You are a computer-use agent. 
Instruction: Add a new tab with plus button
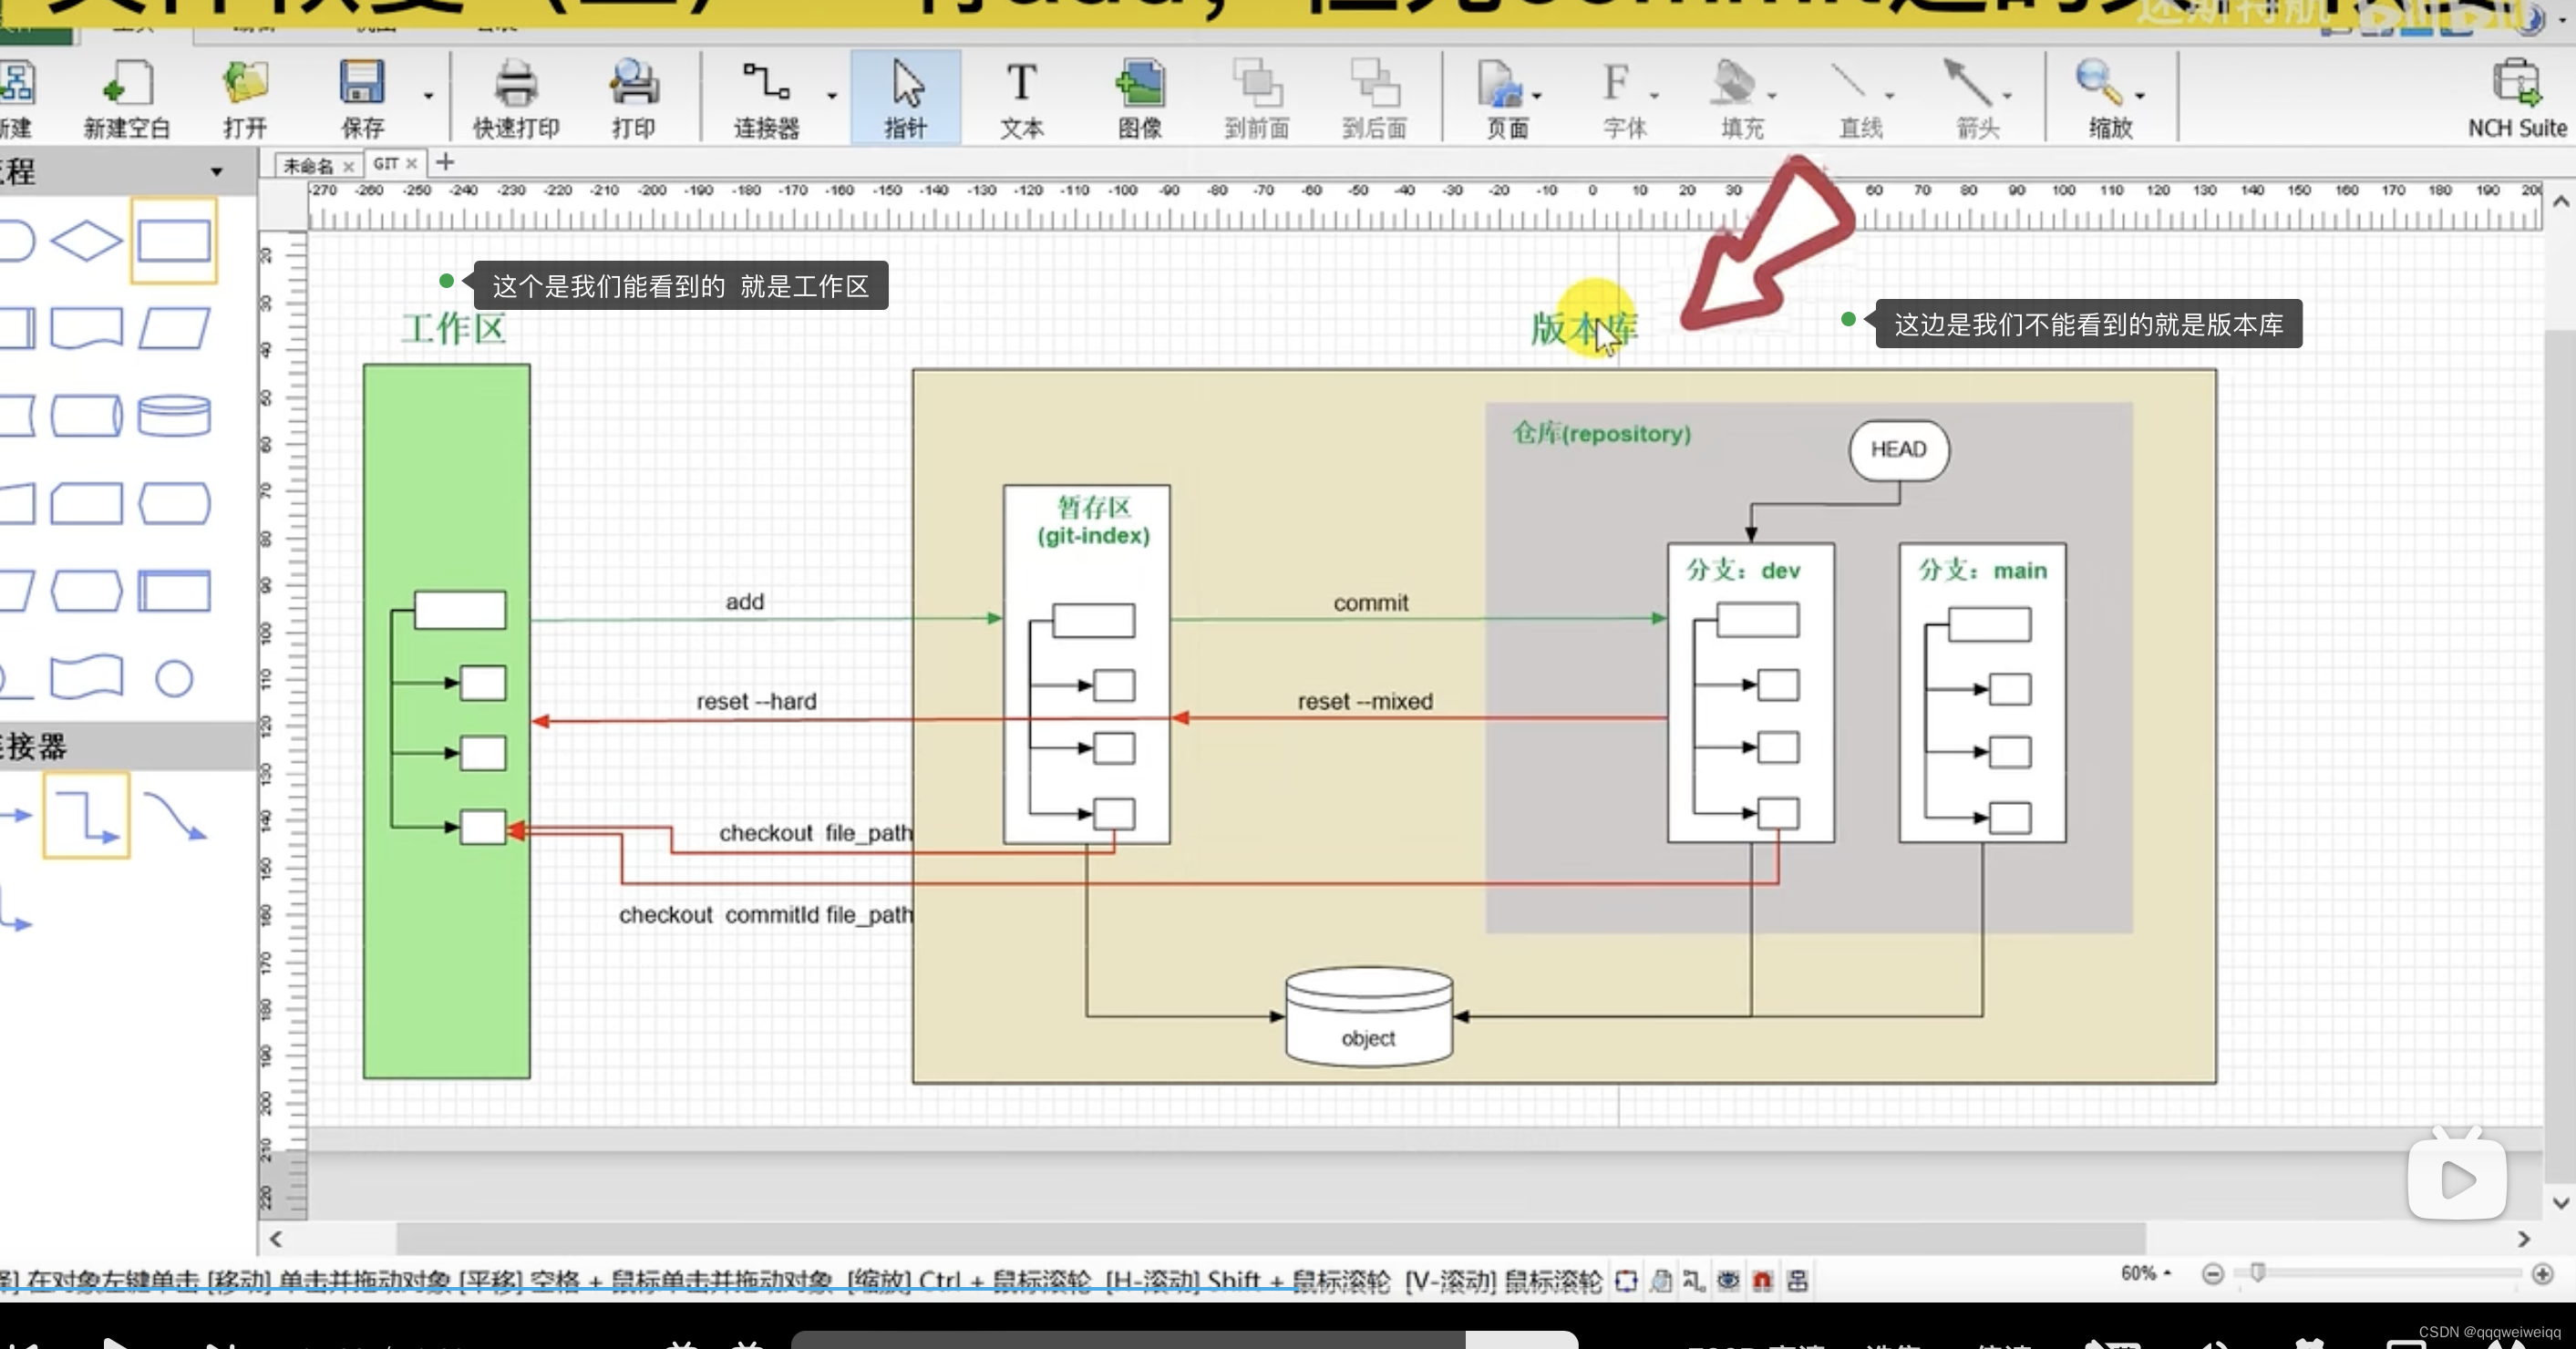click(445, 162)
